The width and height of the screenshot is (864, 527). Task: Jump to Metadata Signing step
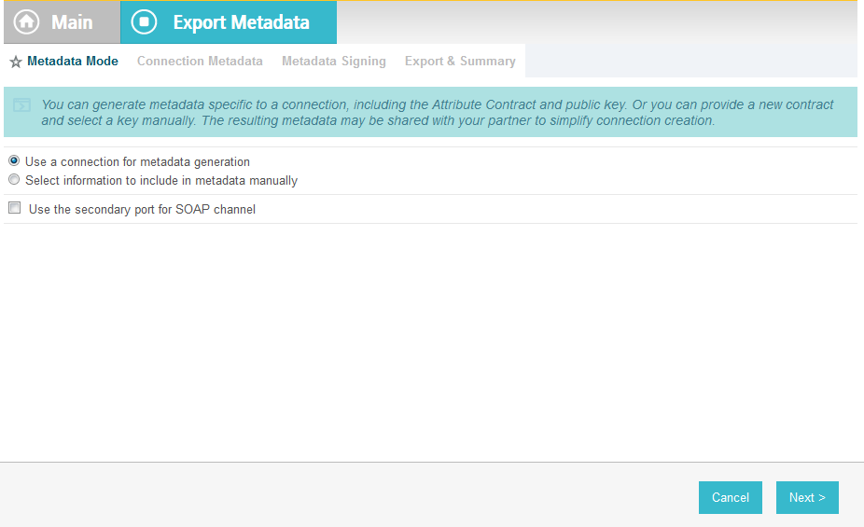[334, 62]
